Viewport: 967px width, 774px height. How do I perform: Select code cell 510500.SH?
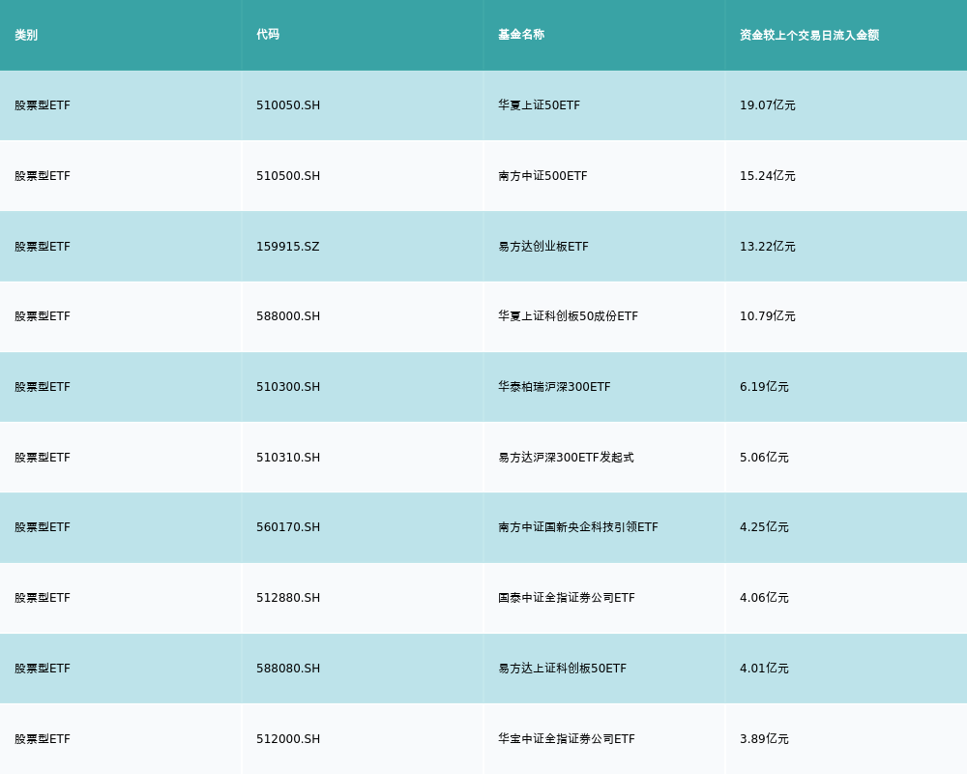288,176
